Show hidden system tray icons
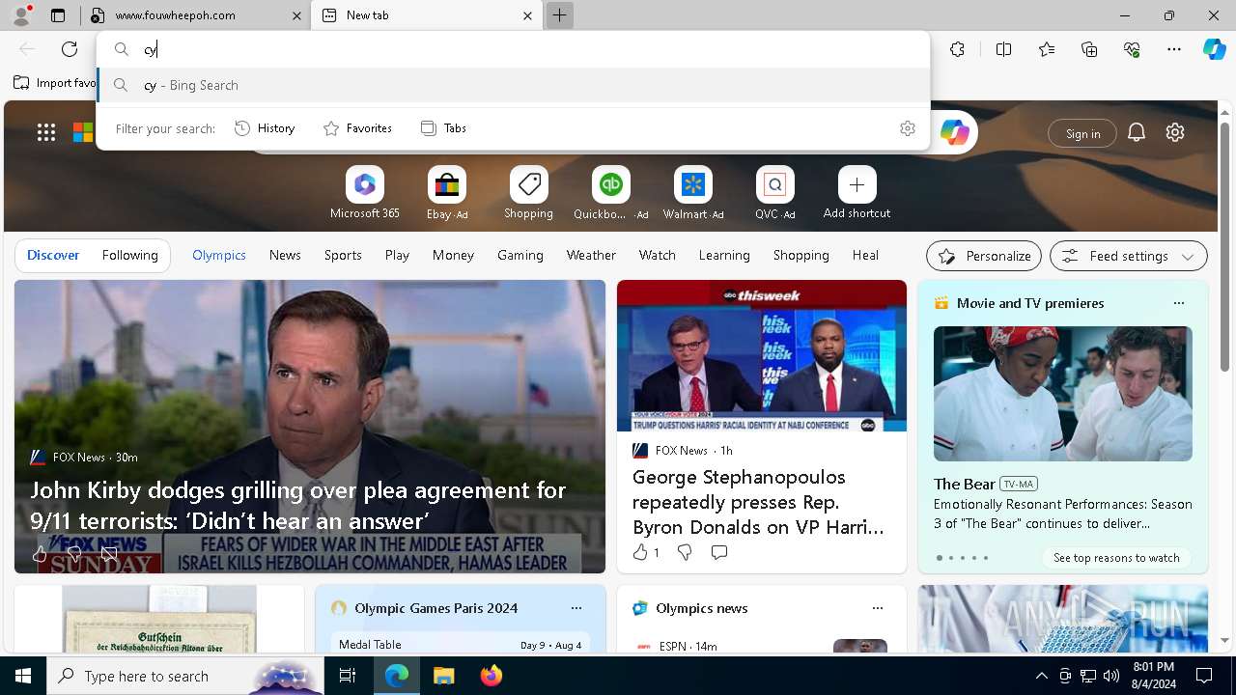The width and height of the screenshot is (1236, 695). tap(1041, 676)
